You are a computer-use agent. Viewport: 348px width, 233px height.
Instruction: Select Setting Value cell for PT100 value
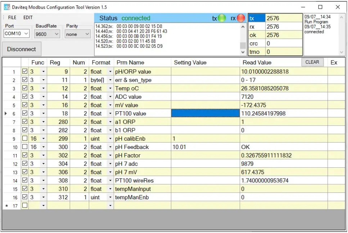point(205,113)
